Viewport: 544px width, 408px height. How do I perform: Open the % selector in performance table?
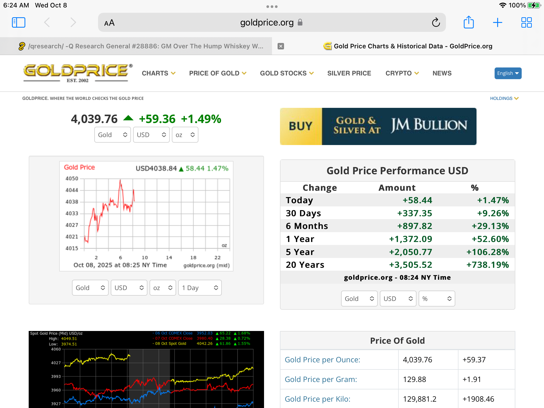[x=436, y=299]
